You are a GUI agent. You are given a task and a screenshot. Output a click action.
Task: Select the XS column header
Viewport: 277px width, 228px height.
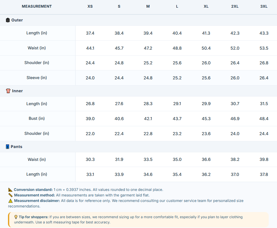point(90,6)
